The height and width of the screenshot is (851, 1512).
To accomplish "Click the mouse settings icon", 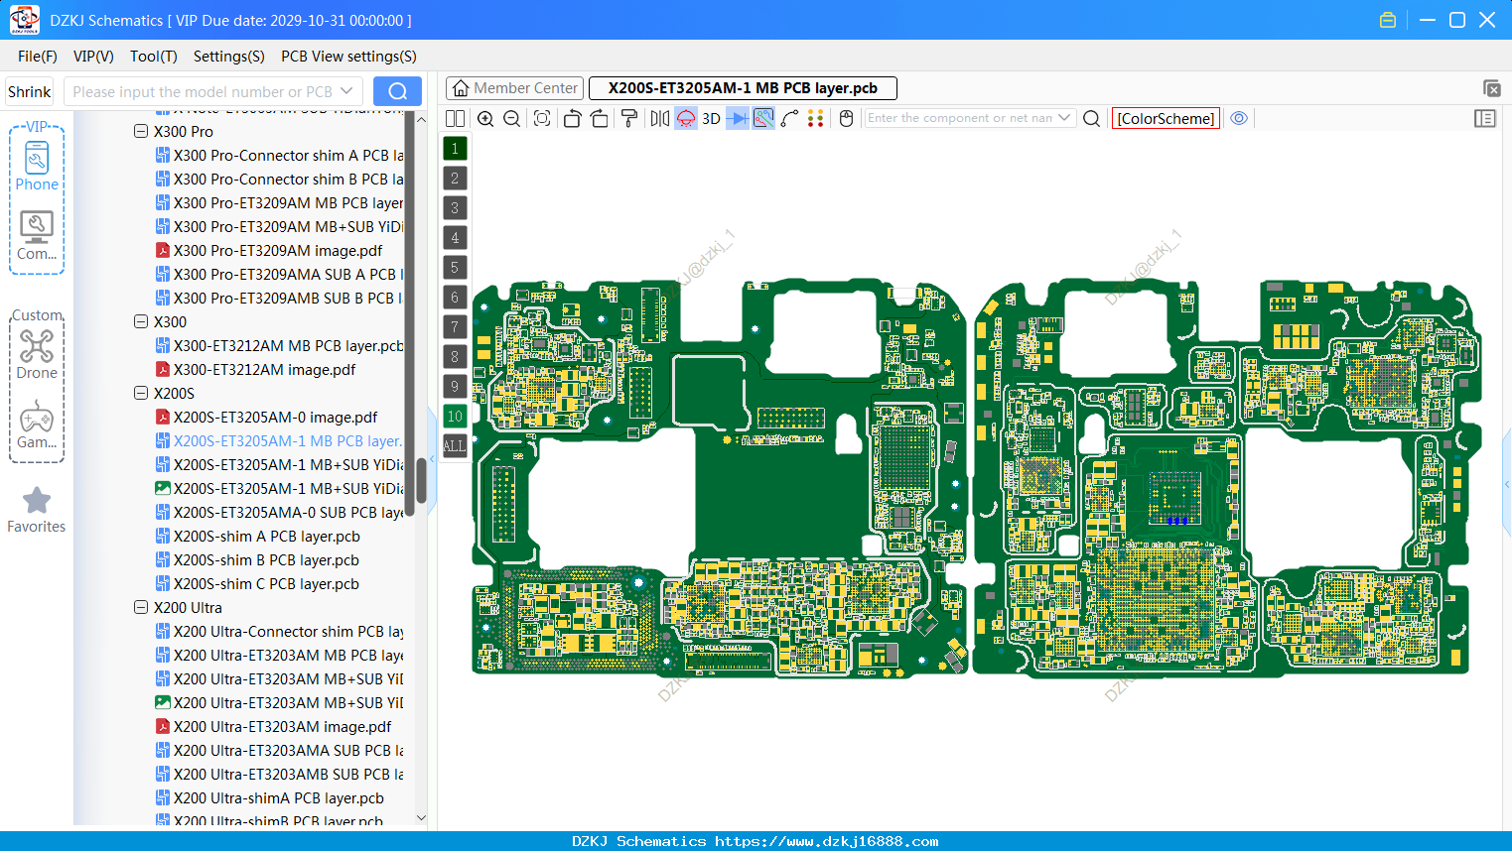I will (846, 118).
